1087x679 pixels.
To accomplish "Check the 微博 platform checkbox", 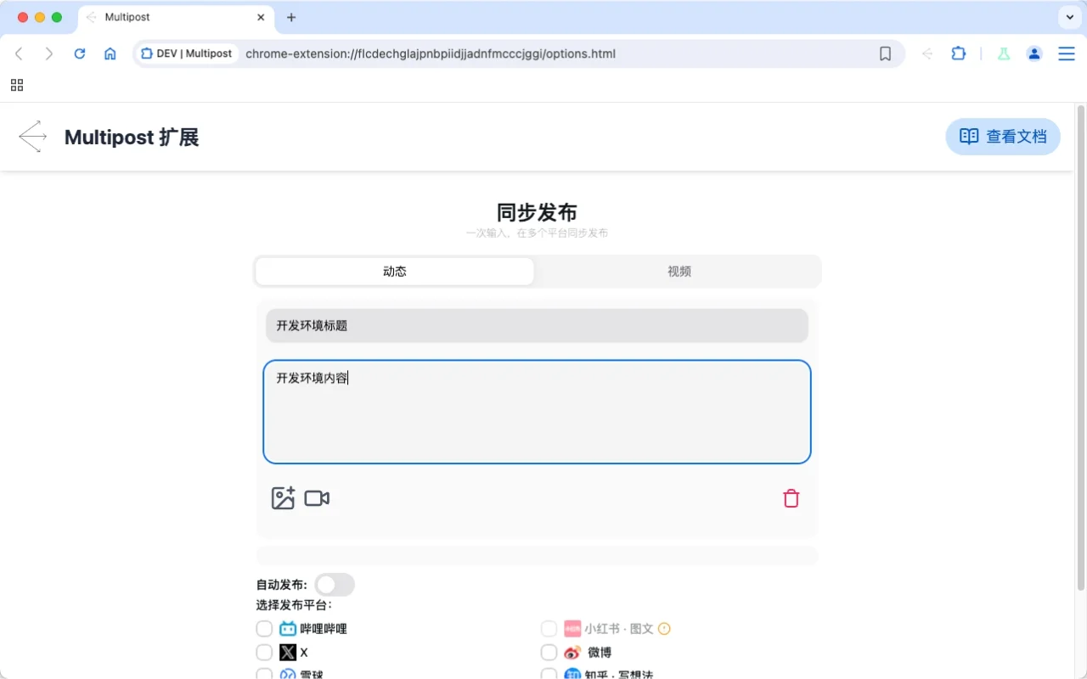I will pyautogui.click(x=549, y=652).
